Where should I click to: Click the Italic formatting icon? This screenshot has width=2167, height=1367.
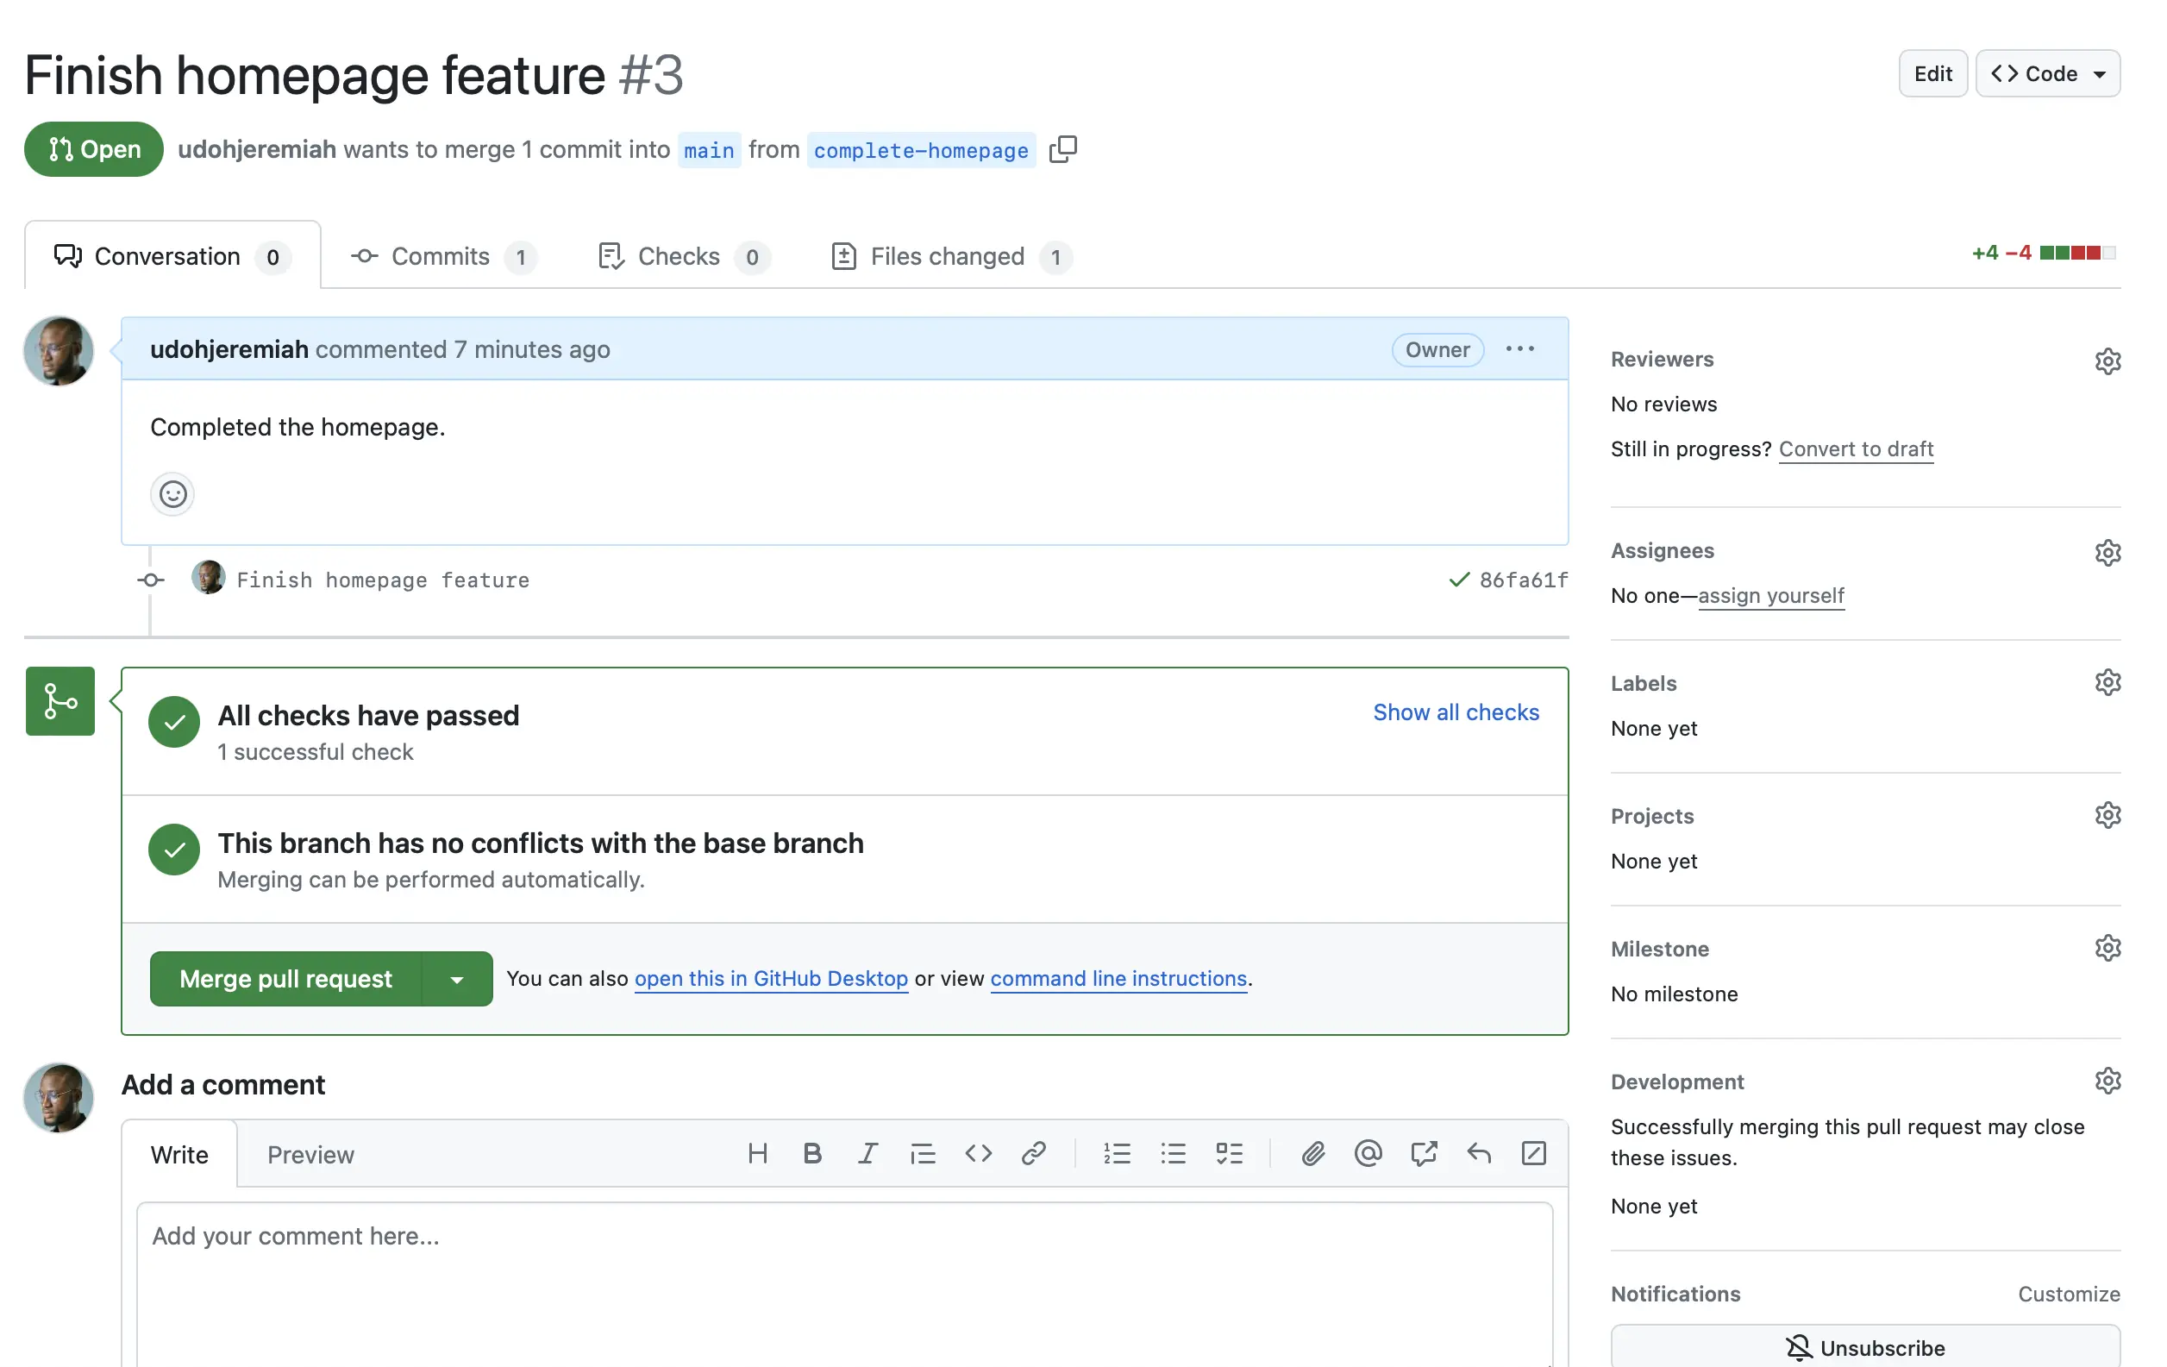click(867, 1154)
